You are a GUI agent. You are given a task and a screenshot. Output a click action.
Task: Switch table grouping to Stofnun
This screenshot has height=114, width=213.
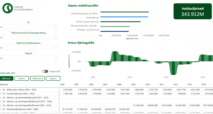[x=22, y=78]
